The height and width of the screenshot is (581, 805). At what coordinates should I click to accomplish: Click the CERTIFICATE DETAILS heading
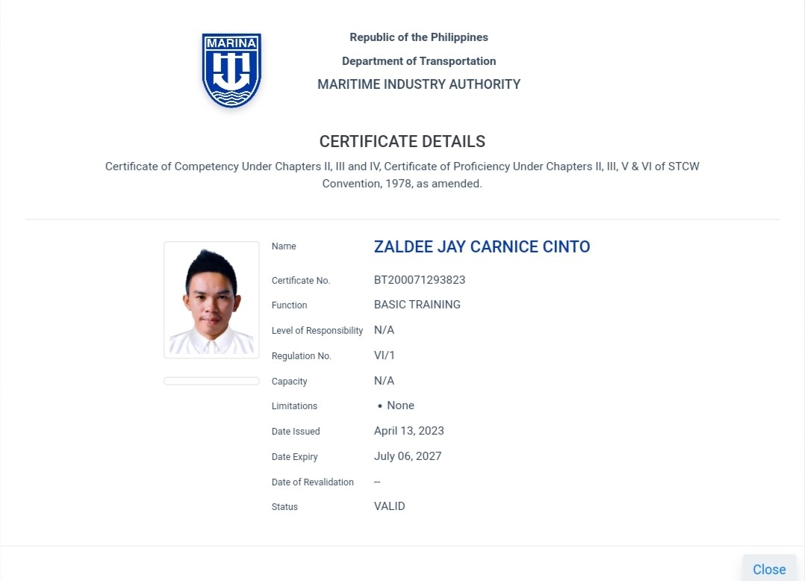(x=402, y=142)
